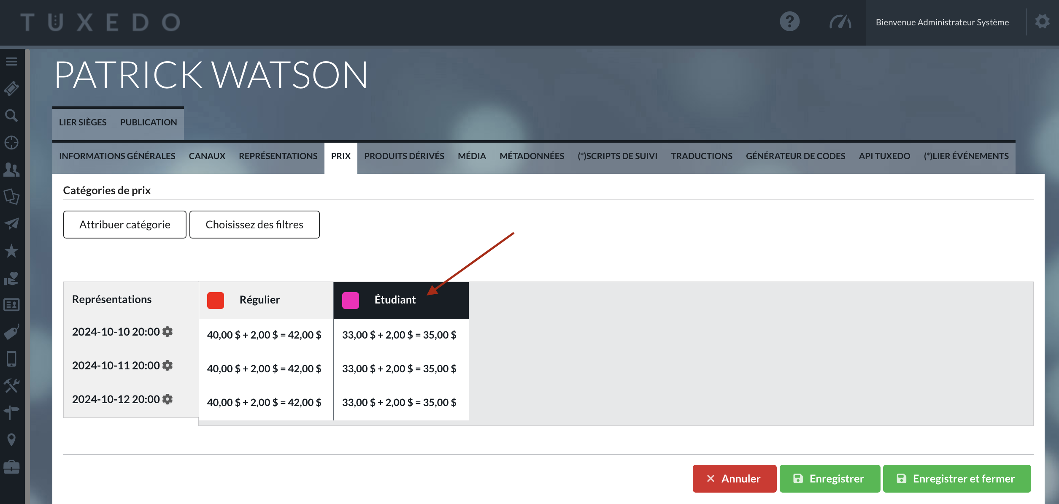Click the signpost sidebar icon
This screenshot has height=504, width=1059.
pyautogui.click(x=11, y=412)
